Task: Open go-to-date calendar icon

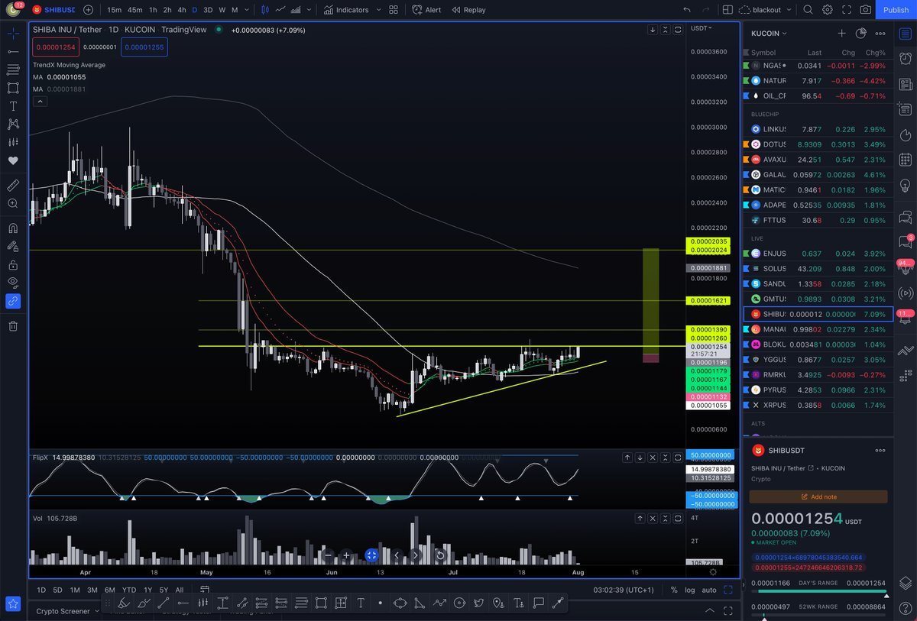Action: tap(204, 590)
